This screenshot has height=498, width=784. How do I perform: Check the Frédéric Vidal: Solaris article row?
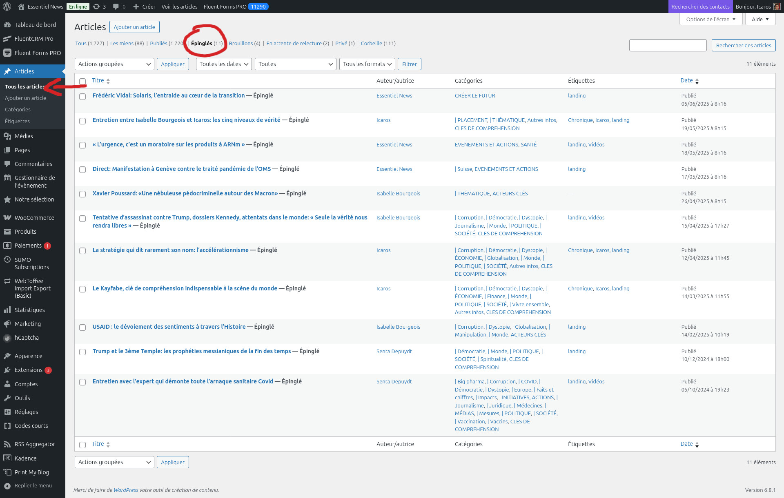[82, 97]
